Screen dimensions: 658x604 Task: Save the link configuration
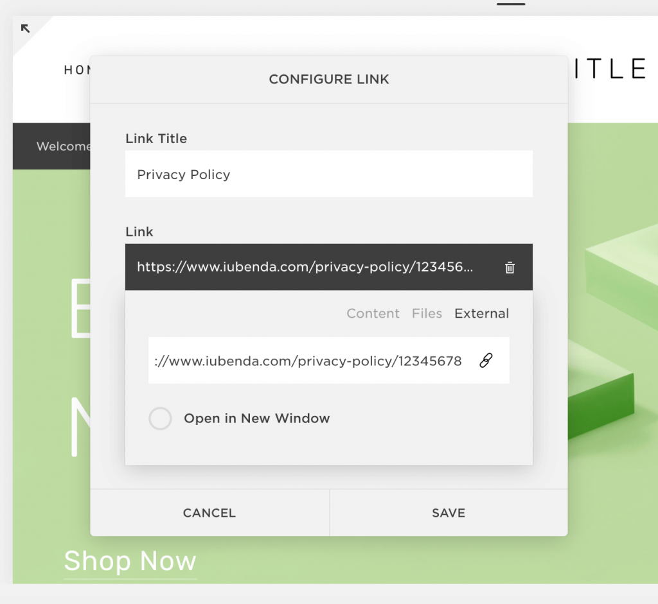click(x=449, y=513)
